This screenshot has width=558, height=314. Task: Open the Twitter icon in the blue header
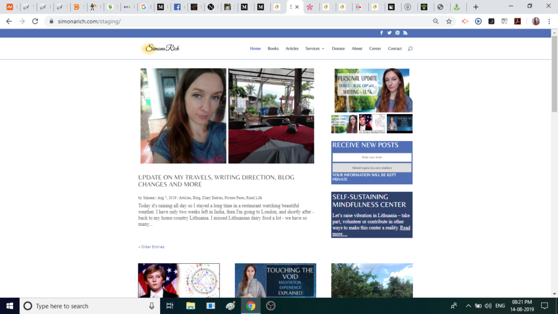click(x=389, y=33)
